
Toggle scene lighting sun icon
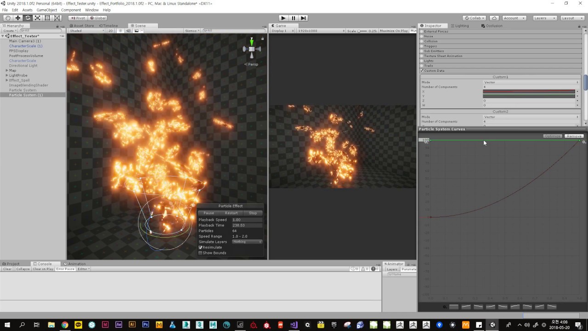pyautogui.click(x=120, y=31)
